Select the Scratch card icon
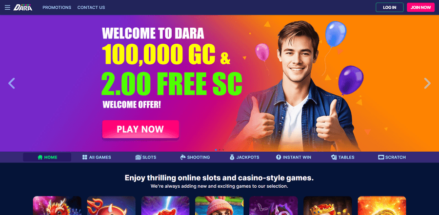Viewport: 439px width, 215px height. coord(381,157)
